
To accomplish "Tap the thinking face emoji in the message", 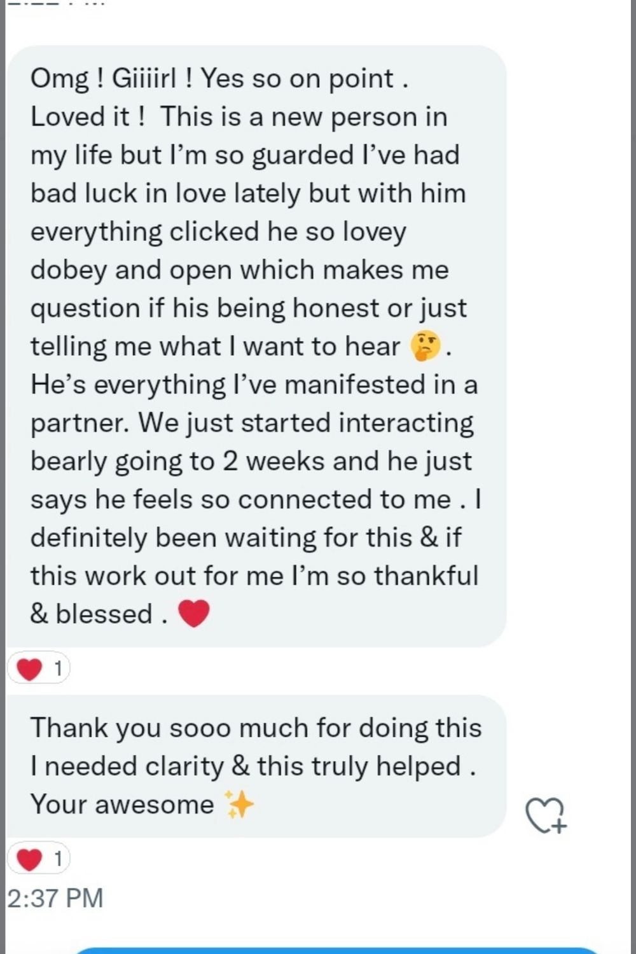I will pos(425,347).
